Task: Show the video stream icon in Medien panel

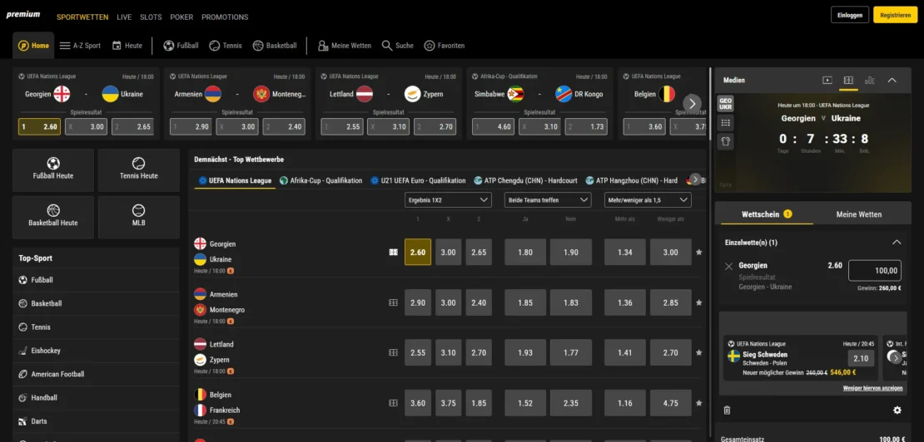Action: (x=827, y=80)
